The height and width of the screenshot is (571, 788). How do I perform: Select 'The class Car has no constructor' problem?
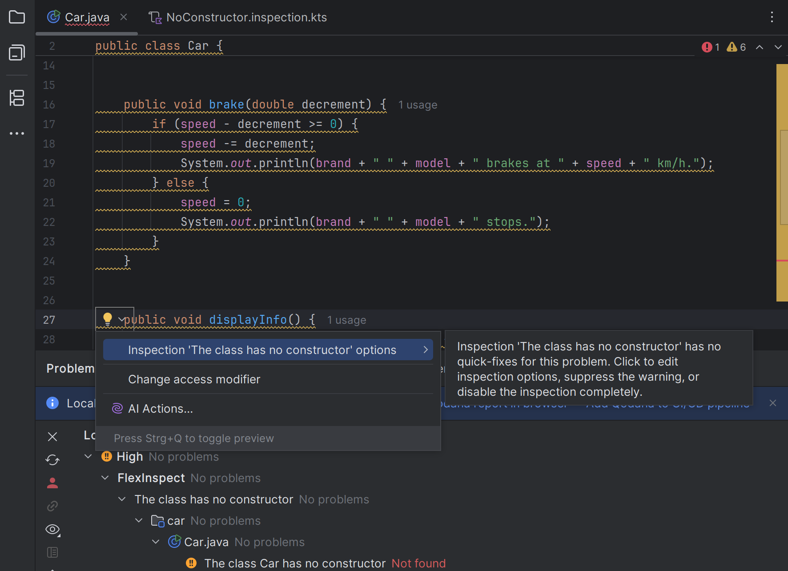[295, 563]
